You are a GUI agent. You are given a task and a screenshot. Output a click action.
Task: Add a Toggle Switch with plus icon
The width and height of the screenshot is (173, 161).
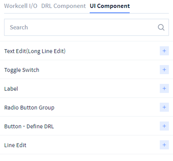click(x=164, y=70)
